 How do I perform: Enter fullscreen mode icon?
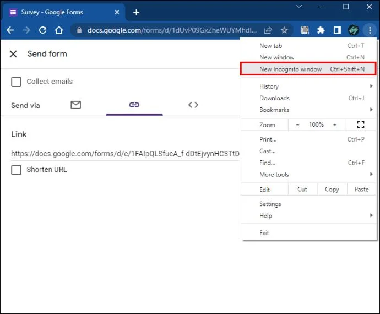click(x=360, y=124)
